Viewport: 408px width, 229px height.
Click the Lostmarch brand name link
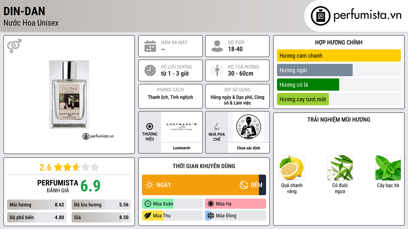pyautogui.click(x=181, y=148)
